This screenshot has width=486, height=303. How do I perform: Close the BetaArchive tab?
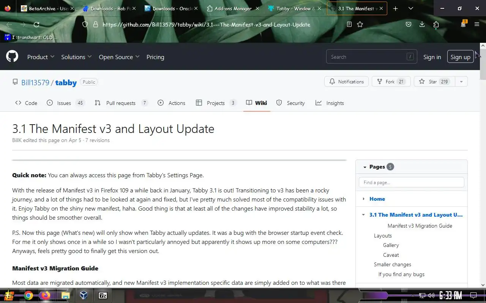click(72, 8)
